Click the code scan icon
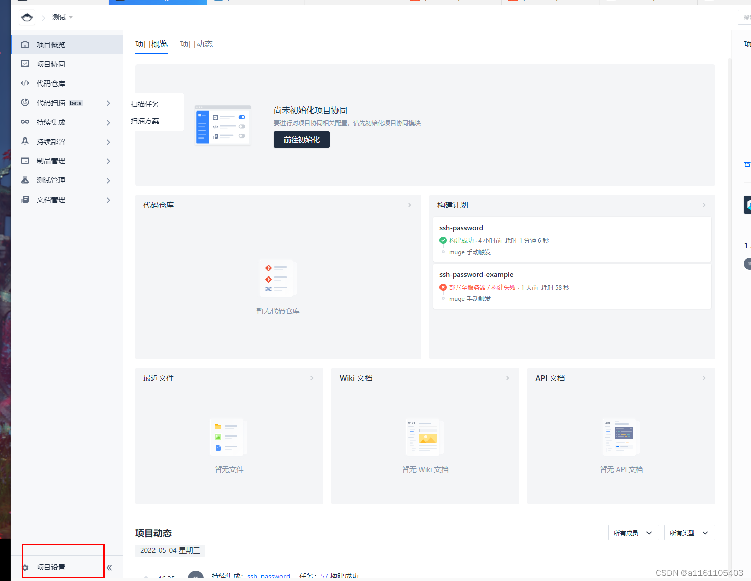Viewport: 751px width, 581px height. pyautogui.click(x=25, y=102)
